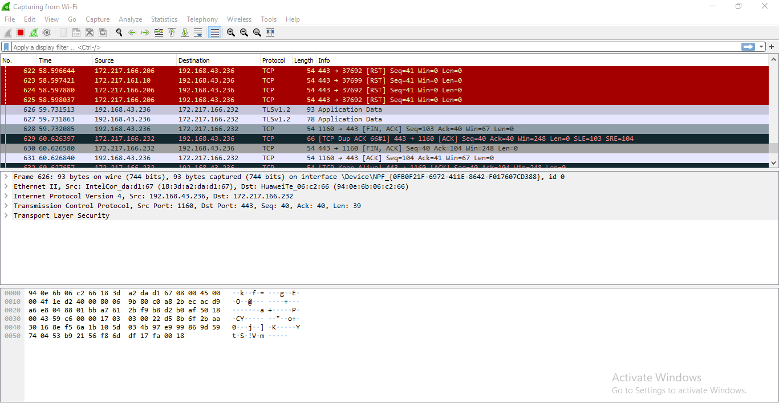Open the filter expression dropdown arrow

click(x=761, y=46)
